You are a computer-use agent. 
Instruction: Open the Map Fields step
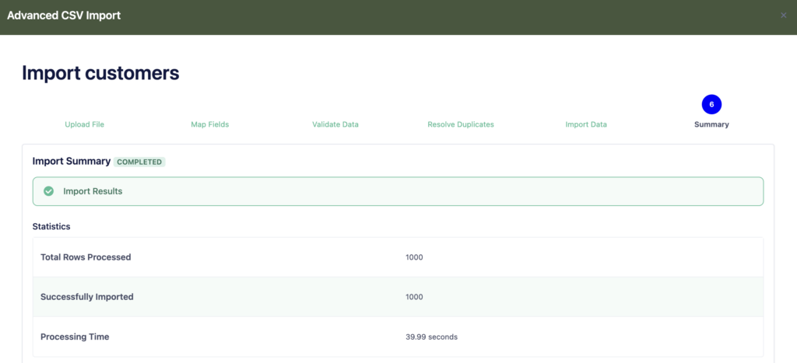[x=209, y=124]
